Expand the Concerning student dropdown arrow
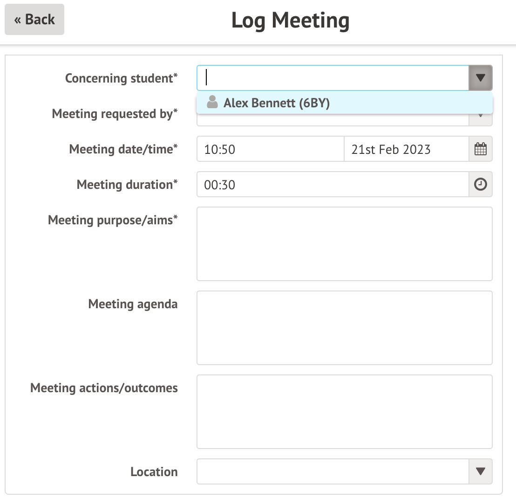 pyautogui.click(x=480, y=78)
